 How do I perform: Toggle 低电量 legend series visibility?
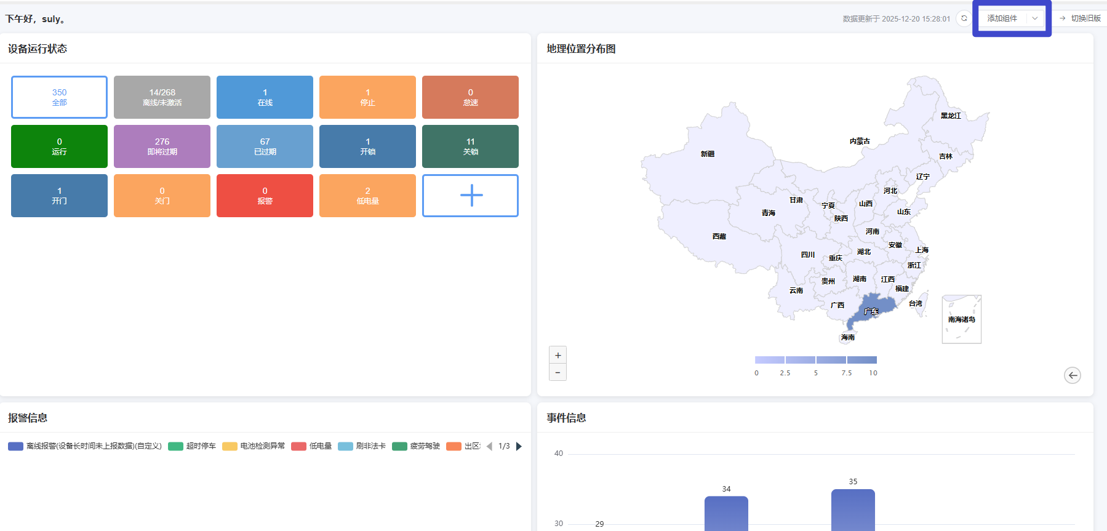[311, 446]
